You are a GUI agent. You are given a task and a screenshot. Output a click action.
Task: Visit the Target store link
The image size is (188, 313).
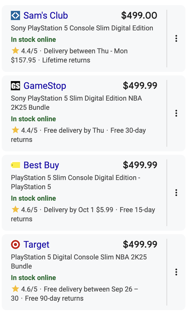[x=36, y=244]
